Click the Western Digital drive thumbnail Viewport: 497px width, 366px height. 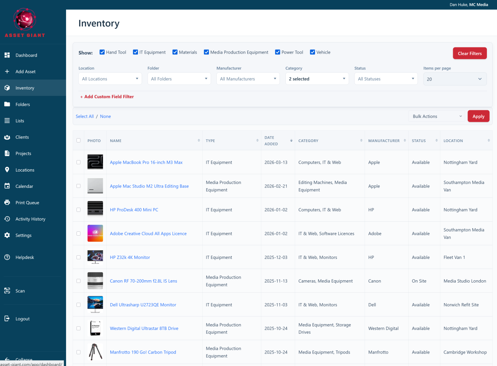pos(95,328)
